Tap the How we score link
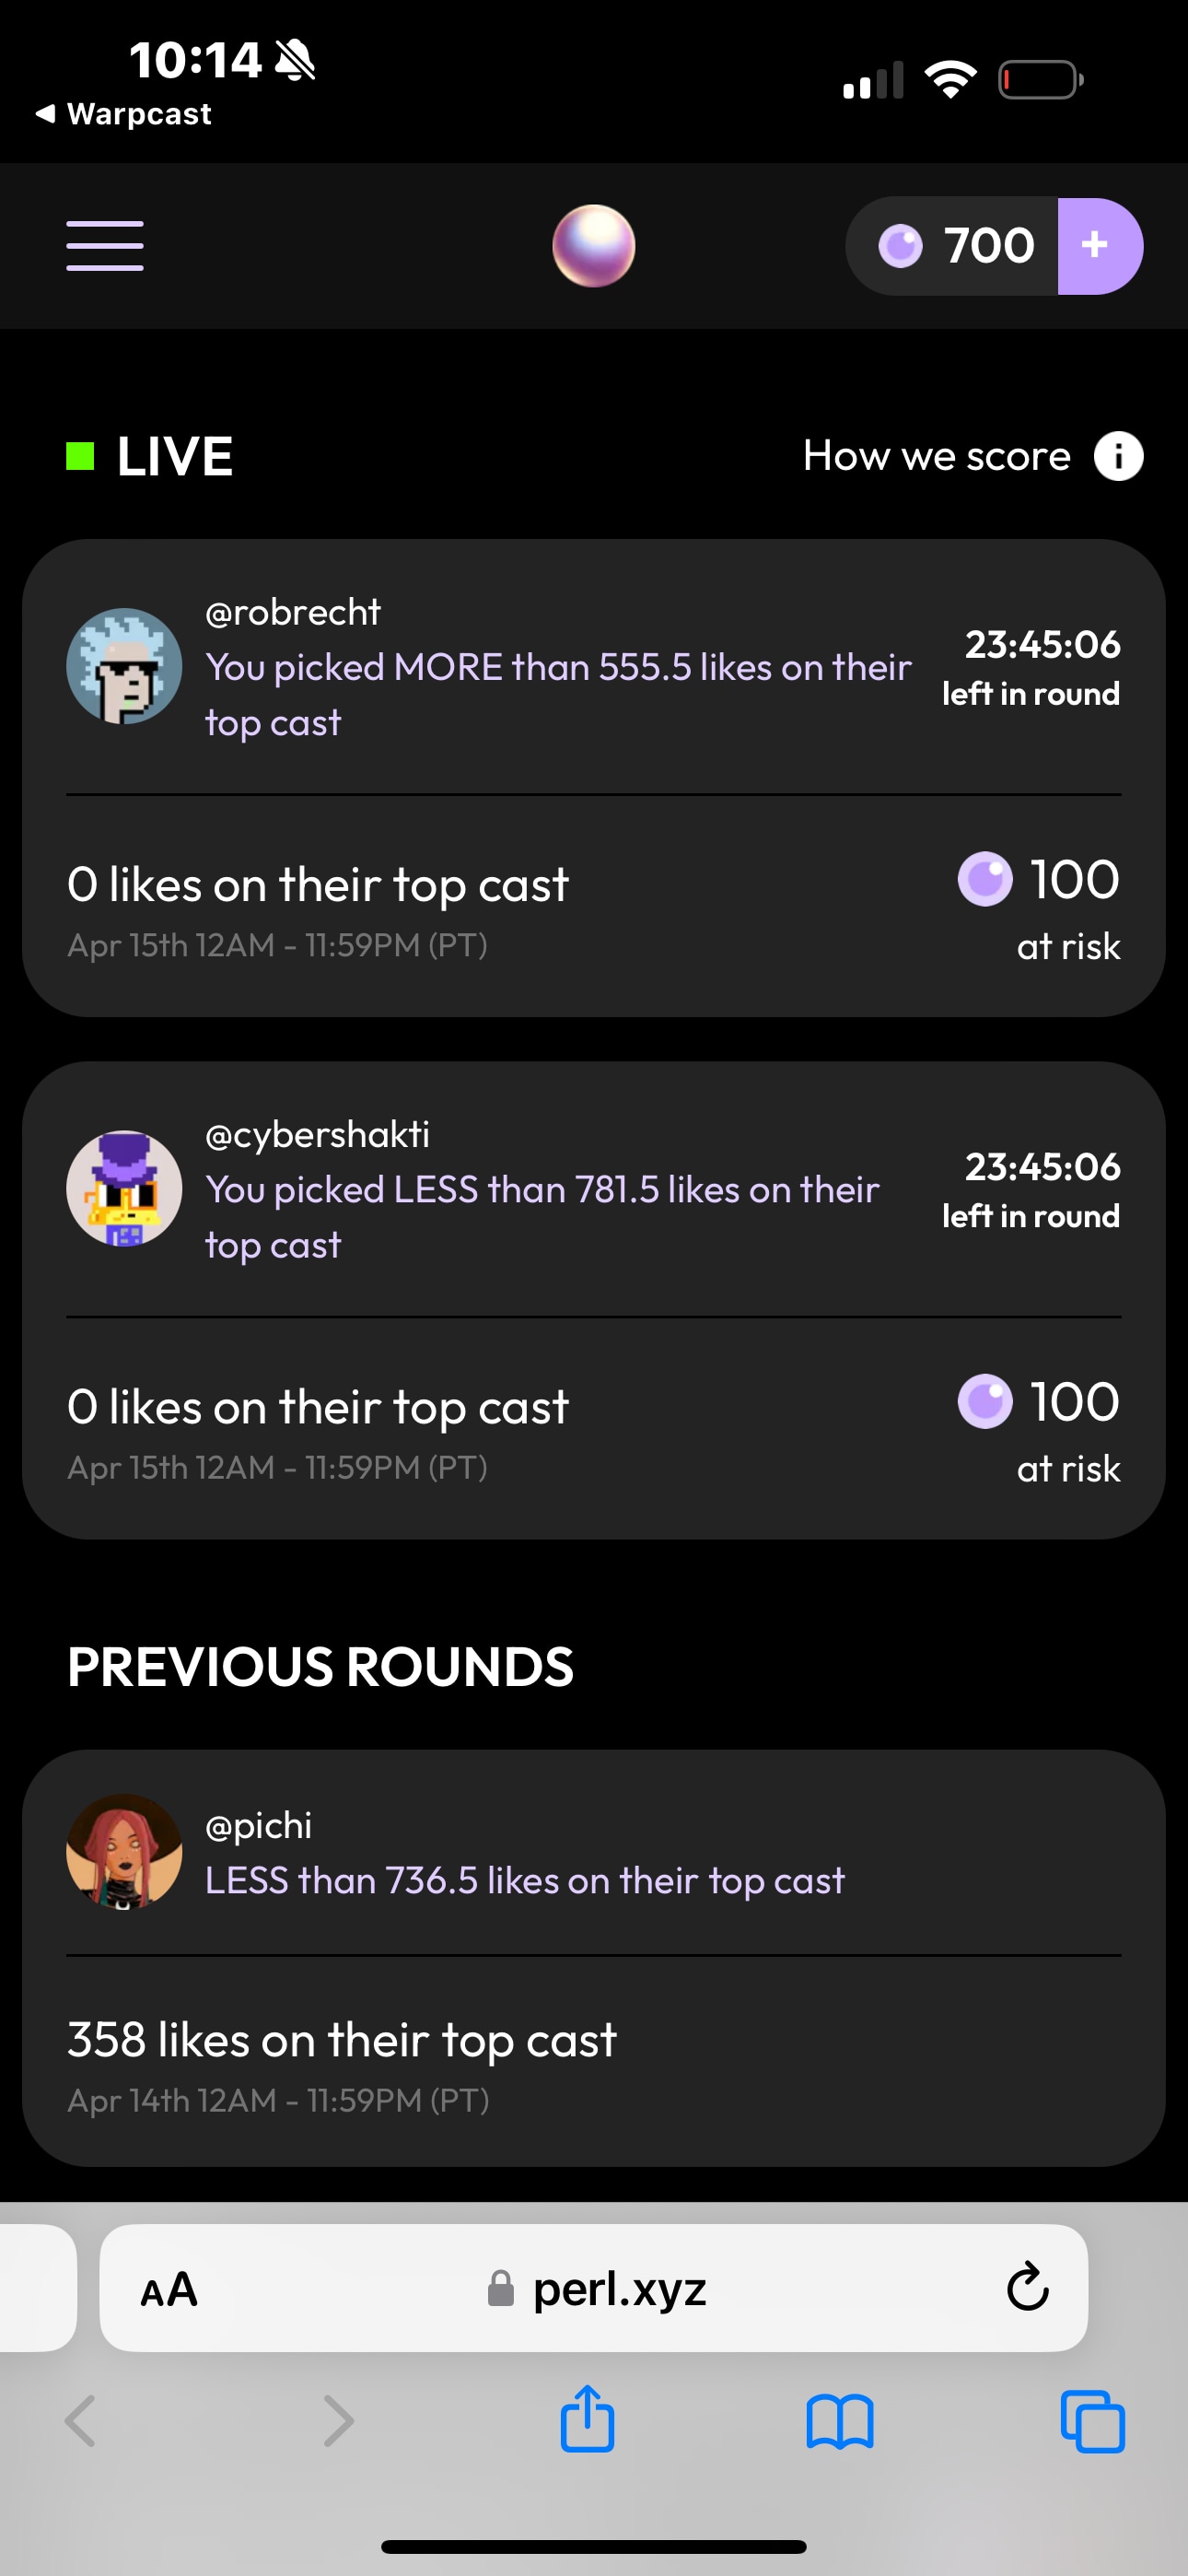 936,457
